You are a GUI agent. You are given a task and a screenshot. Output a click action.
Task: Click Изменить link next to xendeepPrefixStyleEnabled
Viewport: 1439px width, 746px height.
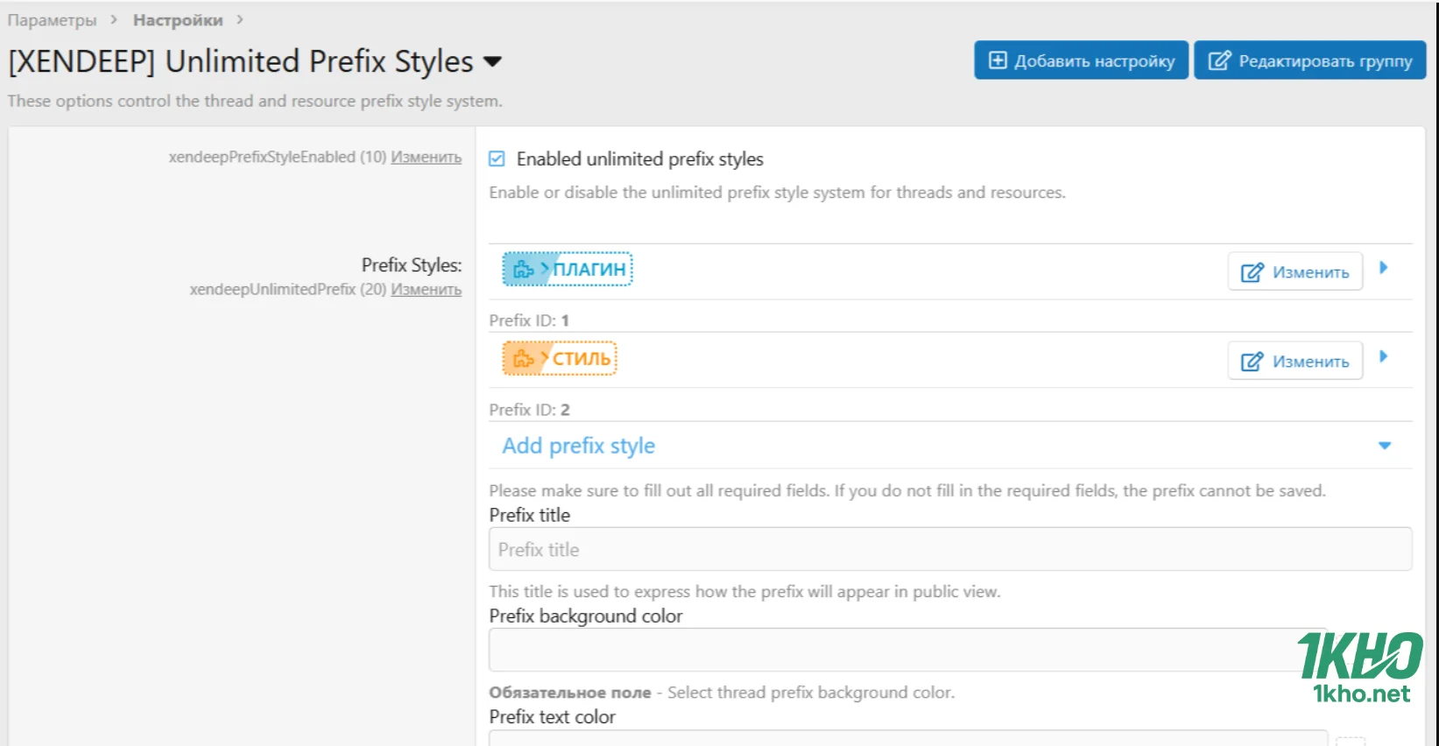click(426, 158)
